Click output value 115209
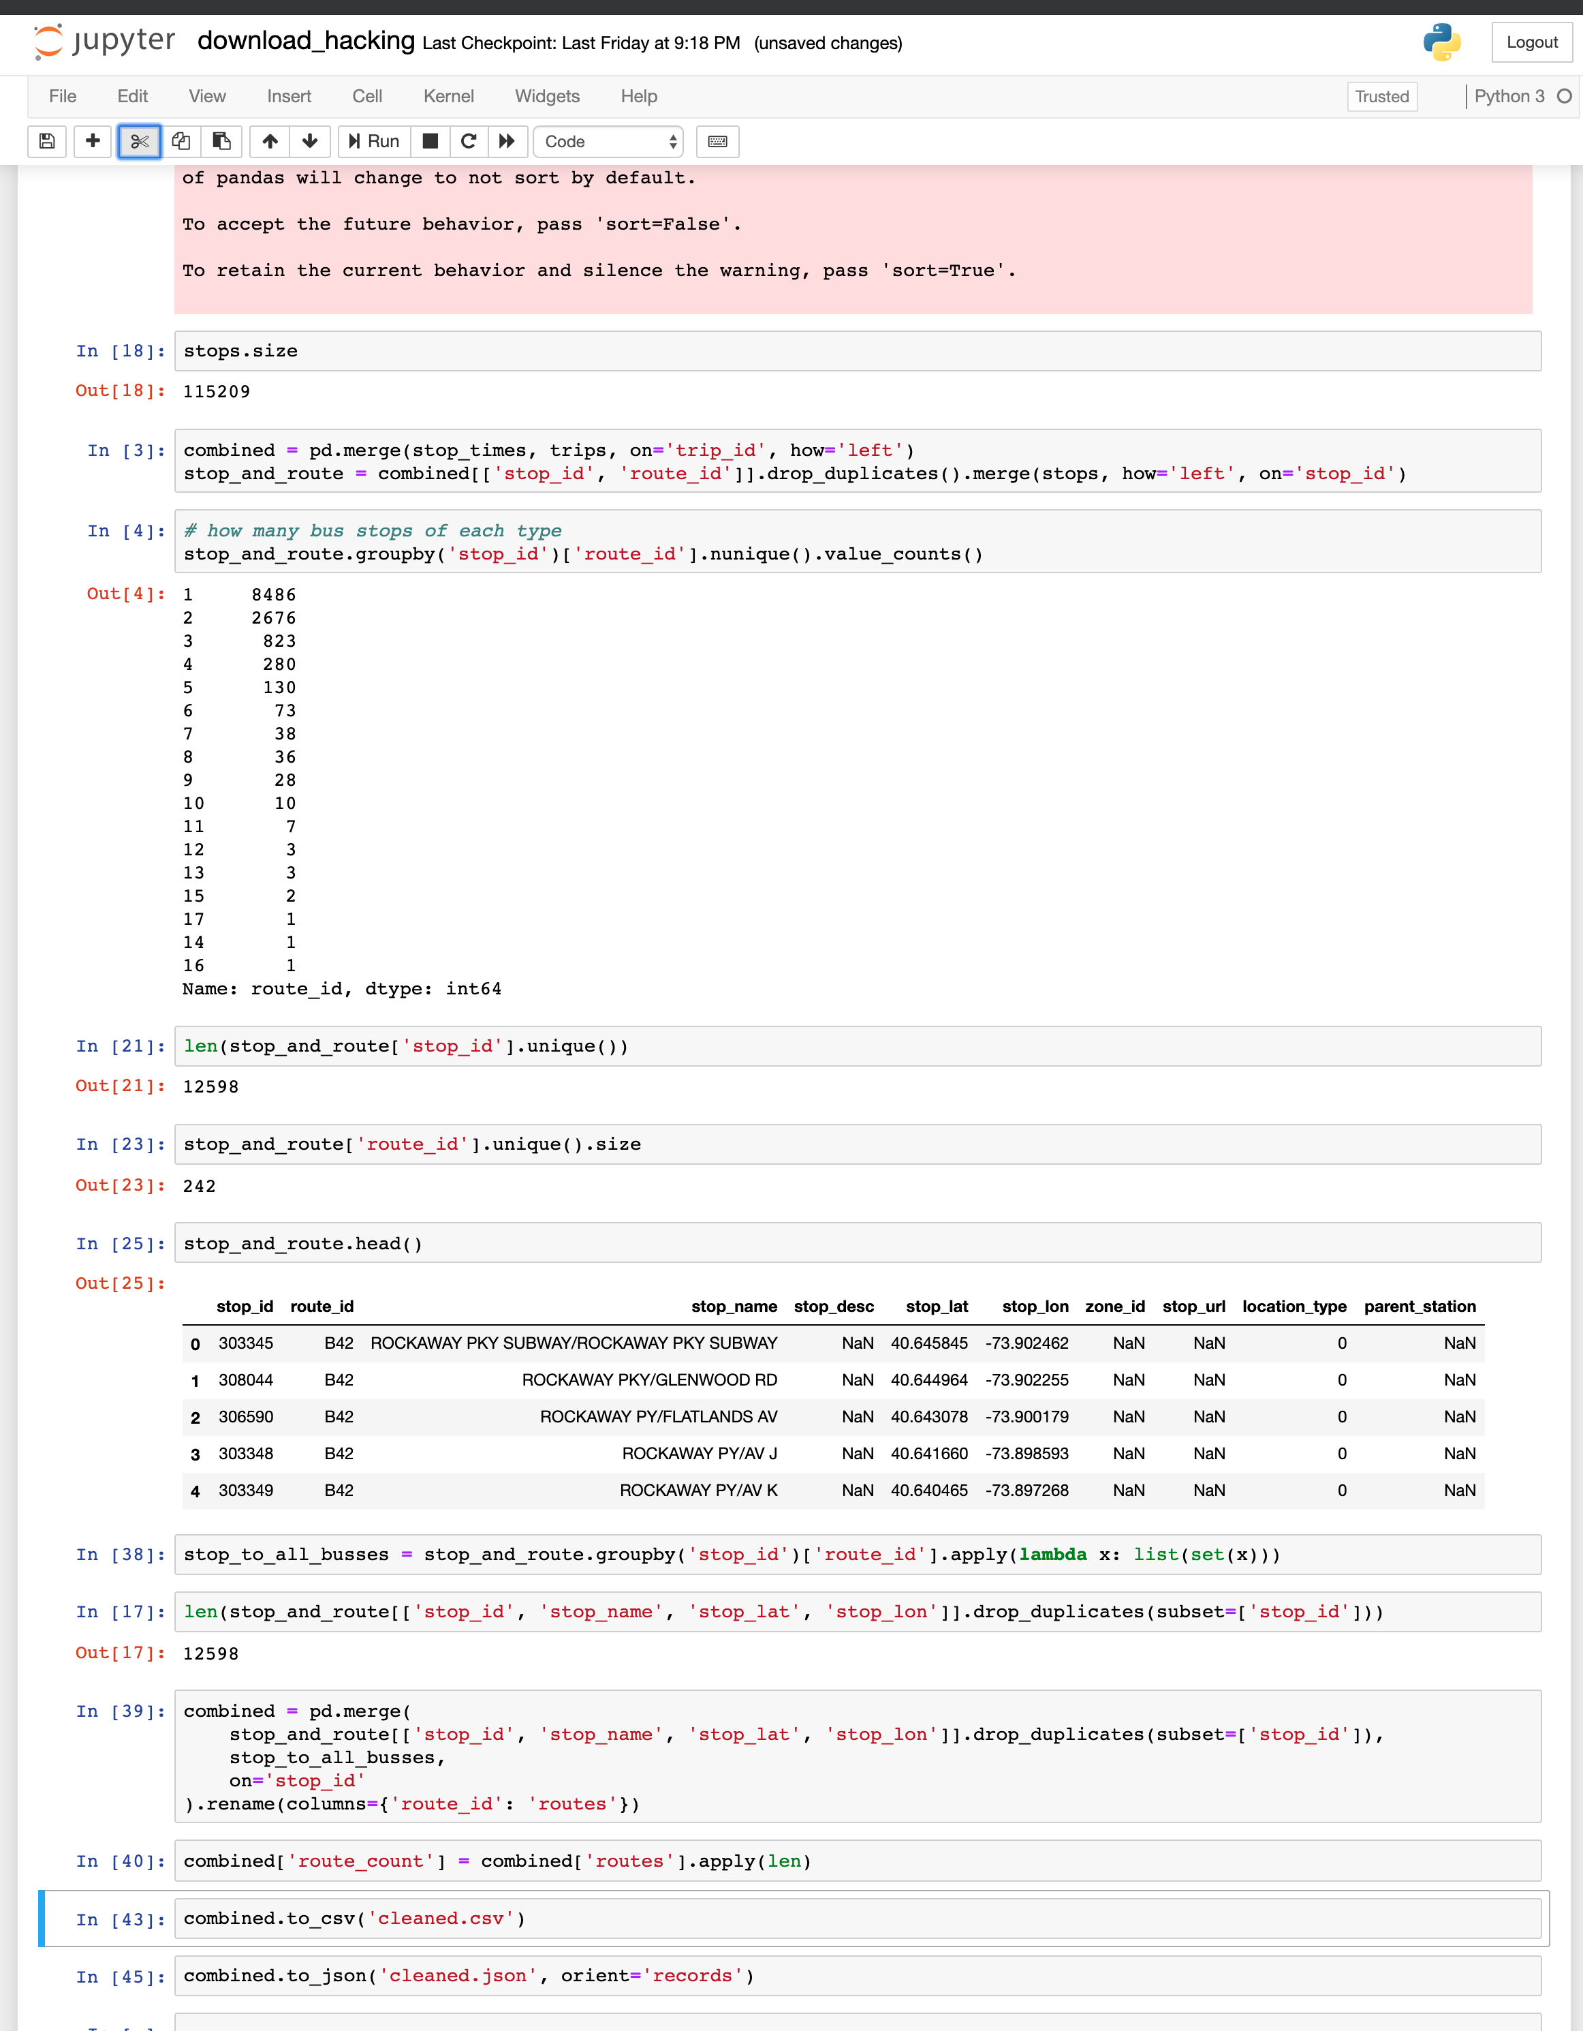Screen dimensions: 1583x2031 coord(217,391)
